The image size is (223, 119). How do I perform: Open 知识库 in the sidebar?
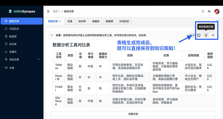(x=22, y=44)
